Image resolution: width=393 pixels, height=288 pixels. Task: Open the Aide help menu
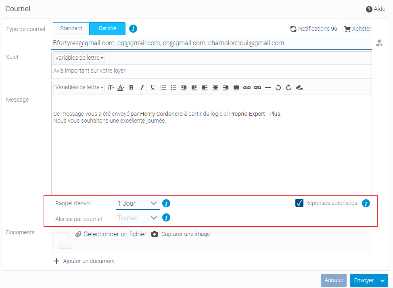coord(376,8)
